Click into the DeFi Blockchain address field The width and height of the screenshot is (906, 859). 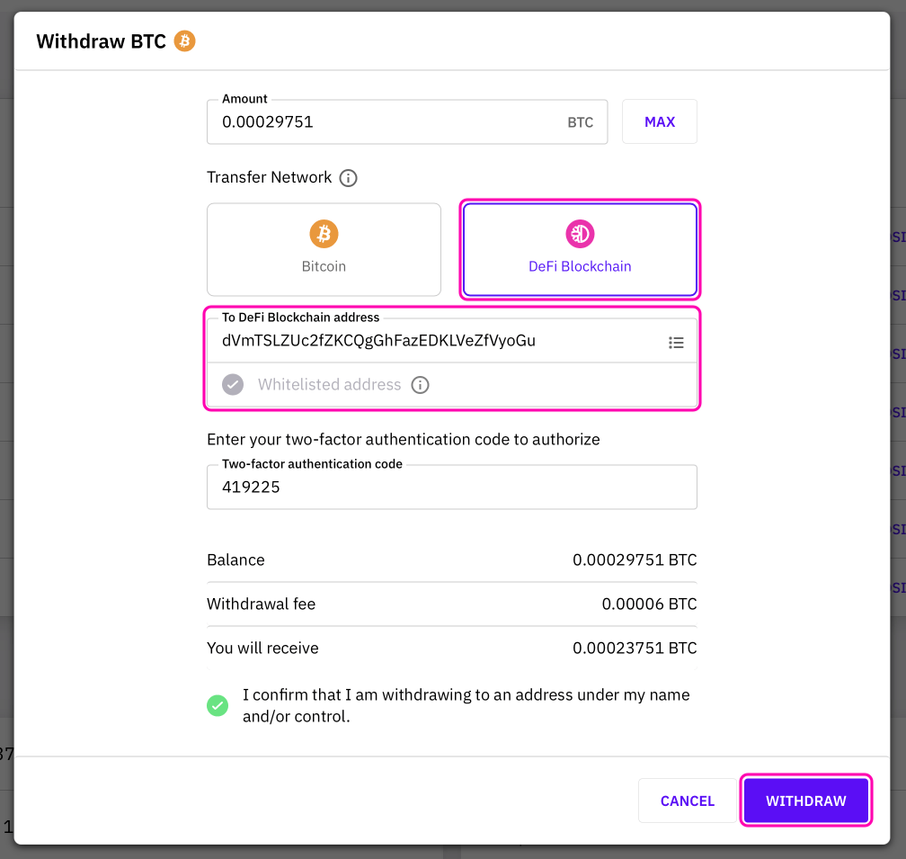pyautogui.click(x=431, y=341)
